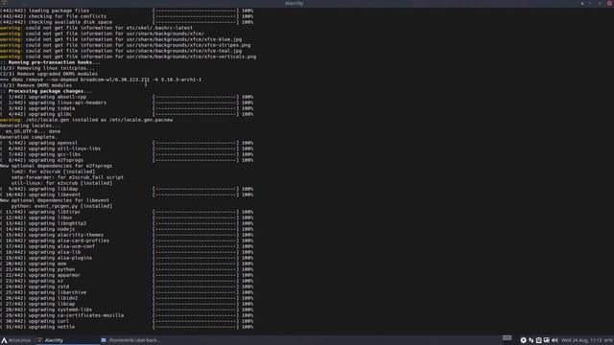Click the 'upgrading apparmor' line
This screenshot has width=614, height=345.
(x=127, y=275)
